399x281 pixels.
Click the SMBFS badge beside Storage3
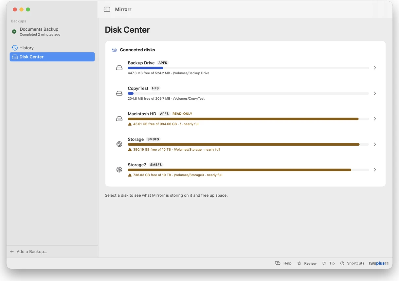tap(156, 165)
